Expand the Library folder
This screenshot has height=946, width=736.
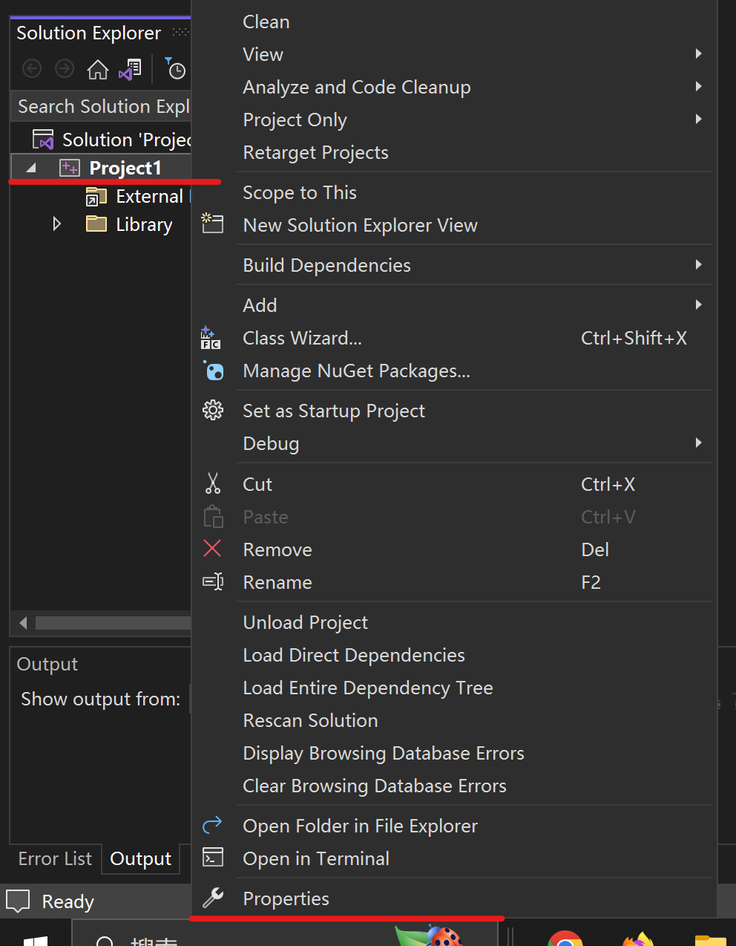point(57,224)
